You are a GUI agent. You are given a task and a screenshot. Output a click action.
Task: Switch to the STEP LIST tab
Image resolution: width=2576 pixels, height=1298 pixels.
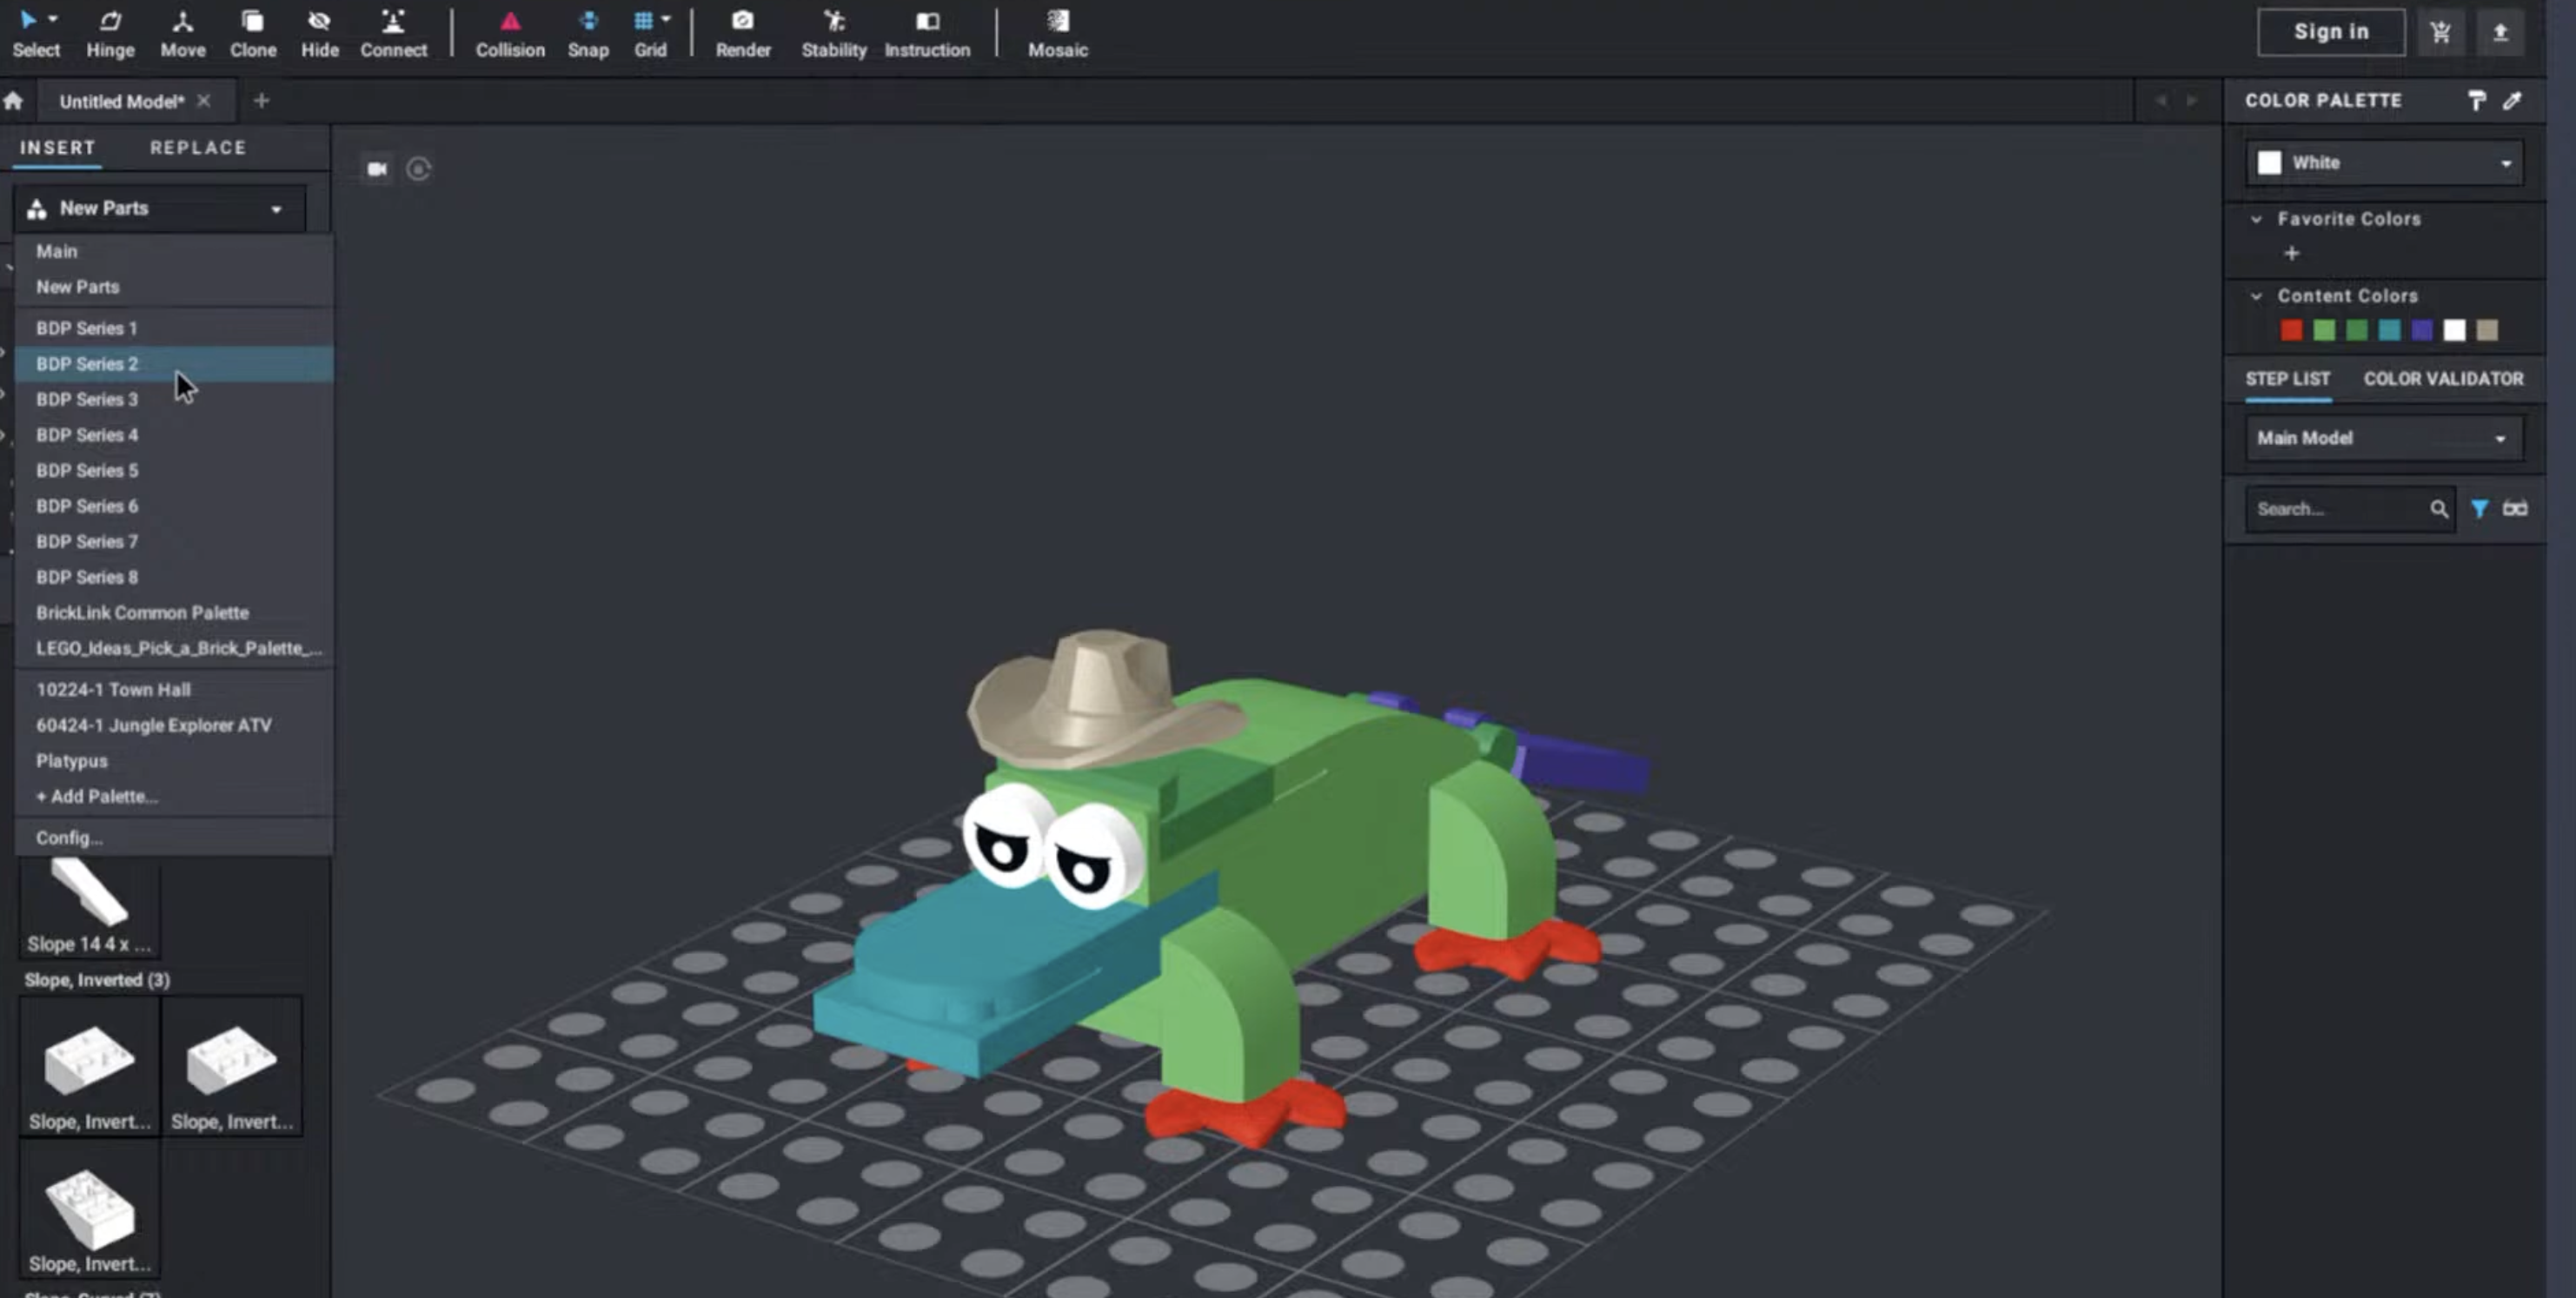[2287, 379]
